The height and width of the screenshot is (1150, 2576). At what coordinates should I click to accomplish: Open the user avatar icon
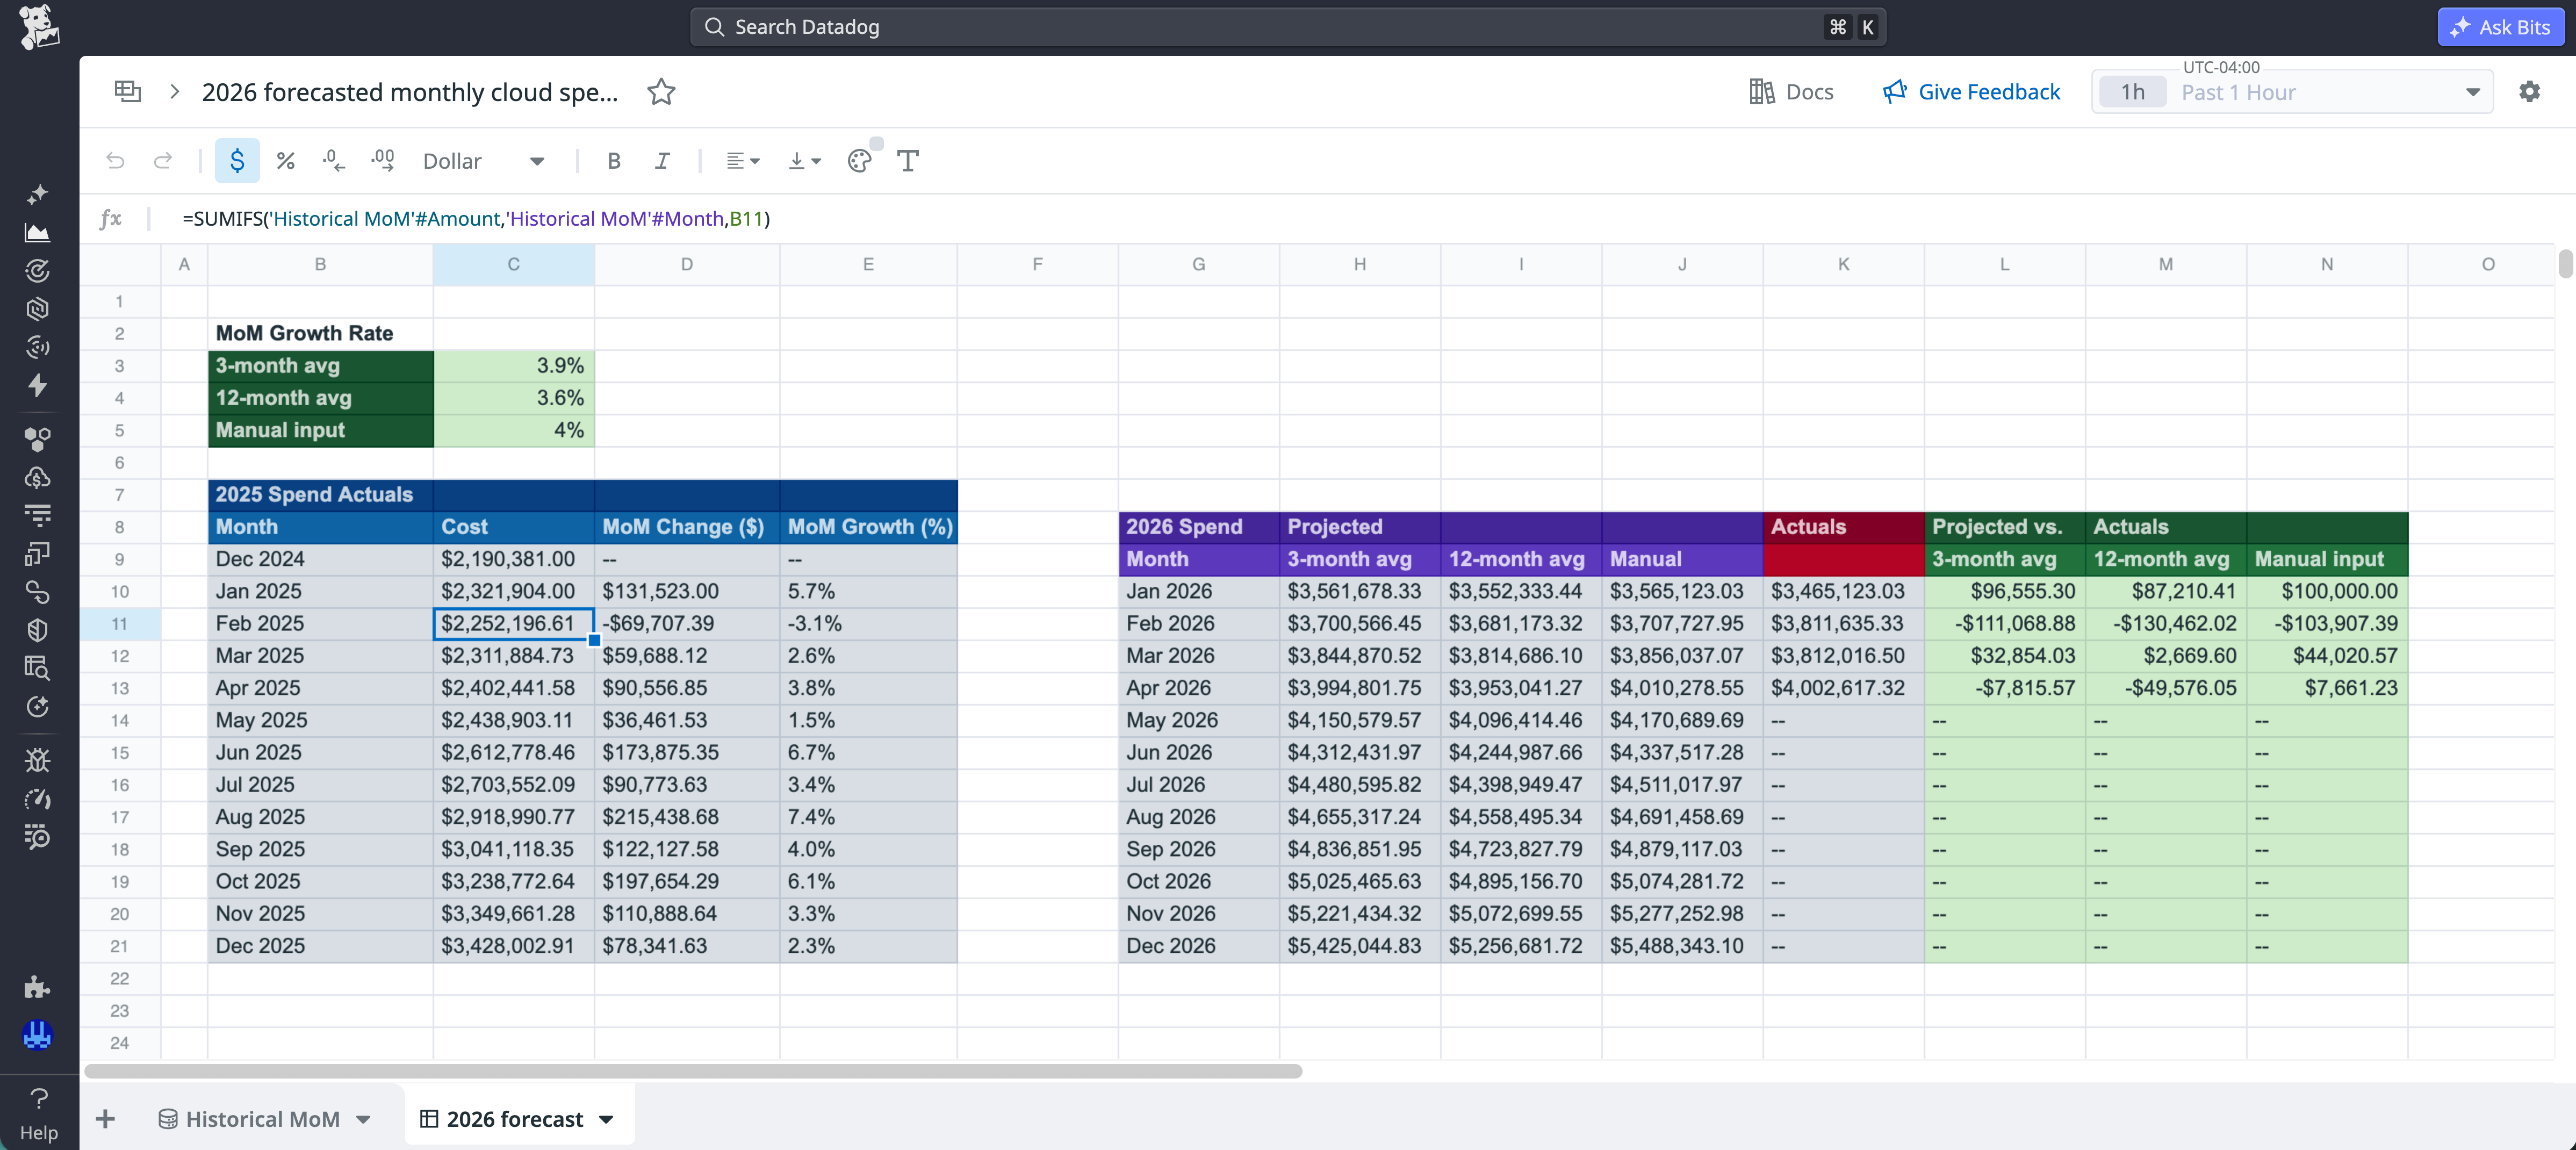pyautogui.click(x=38, y=1035)
